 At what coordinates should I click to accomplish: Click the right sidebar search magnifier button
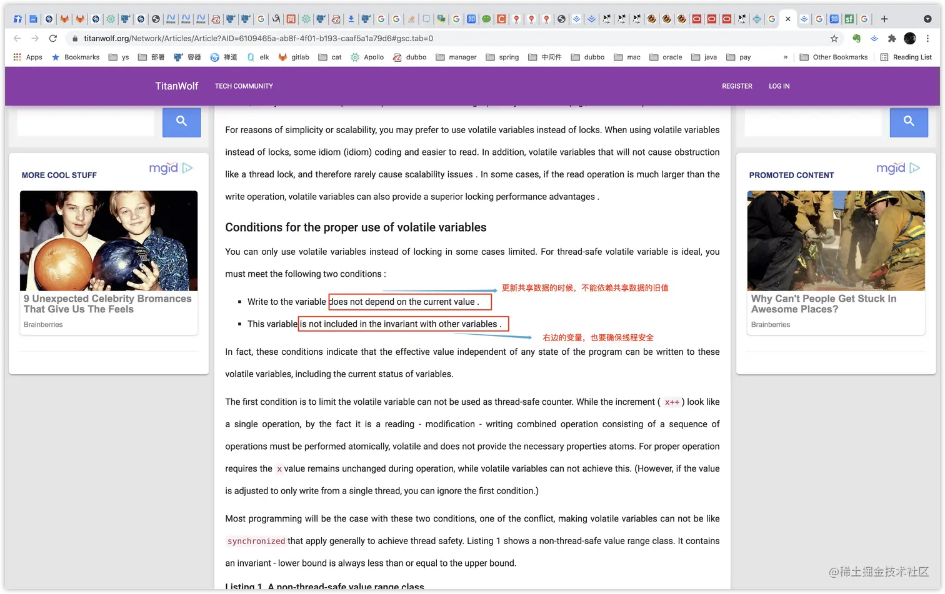909,121
